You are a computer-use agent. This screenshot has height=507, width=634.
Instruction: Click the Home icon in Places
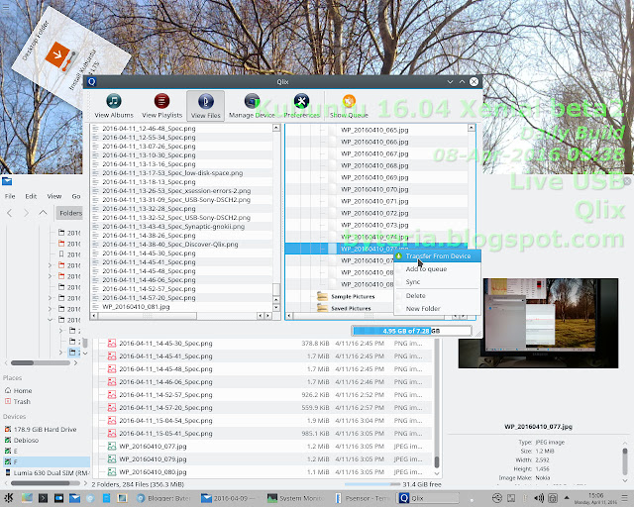tap(8, 390)
